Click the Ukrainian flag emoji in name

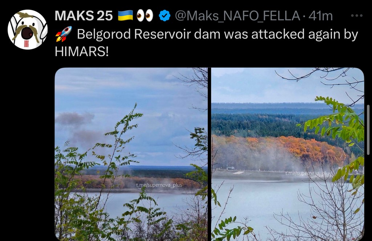125,16
